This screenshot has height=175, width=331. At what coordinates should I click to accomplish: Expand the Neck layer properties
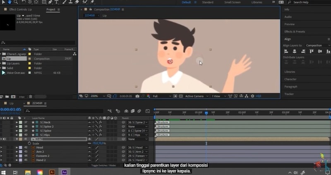click(17, 122)
